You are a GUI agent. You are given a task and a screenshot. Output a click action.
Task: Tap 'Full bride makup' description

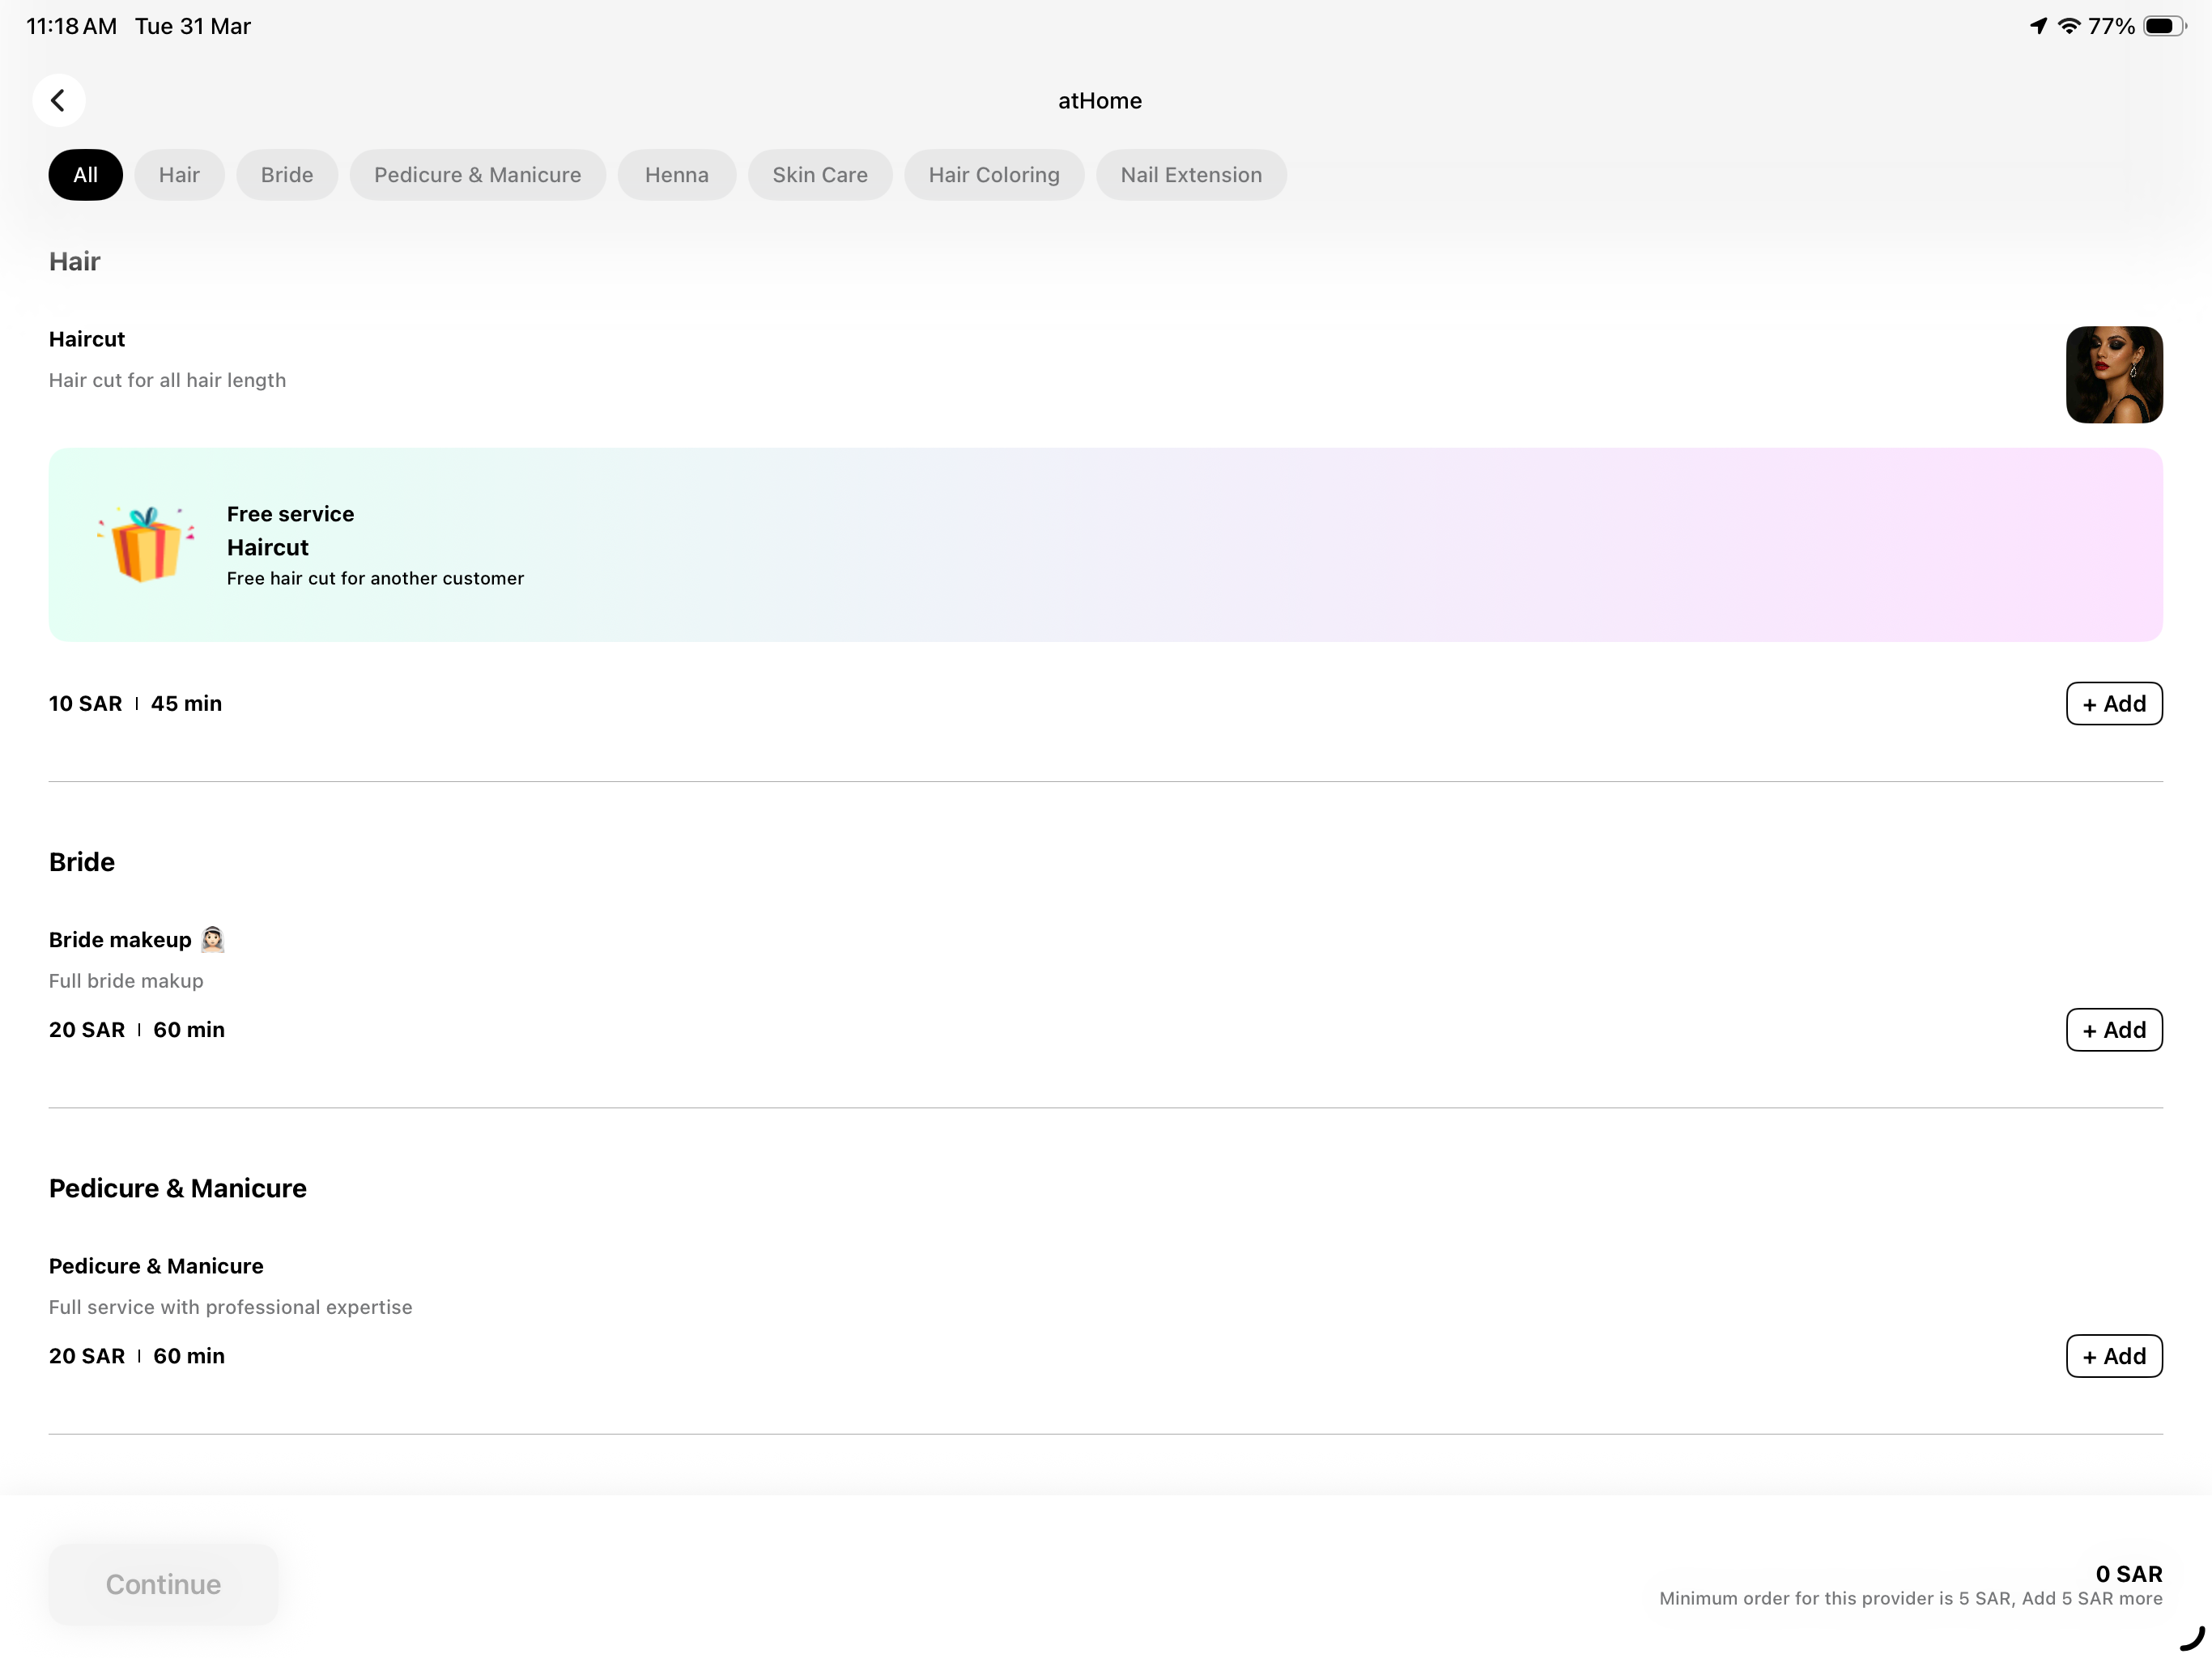(126, 981)
